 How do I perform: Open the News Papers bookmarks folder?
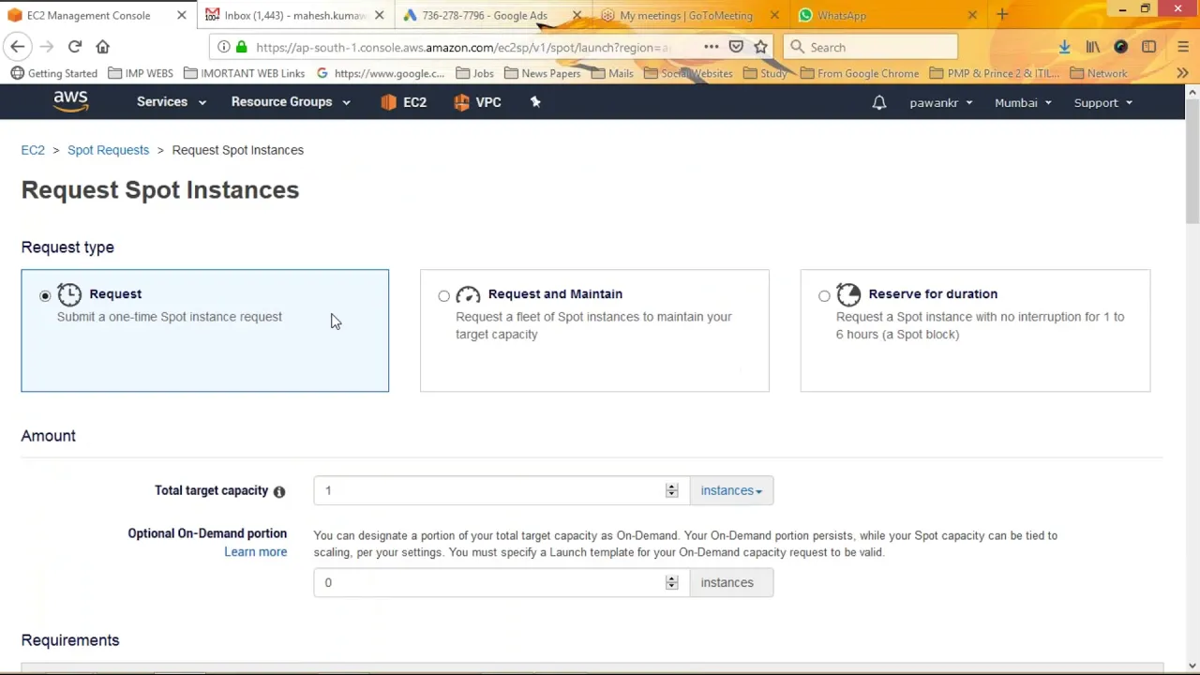[542, 73]
